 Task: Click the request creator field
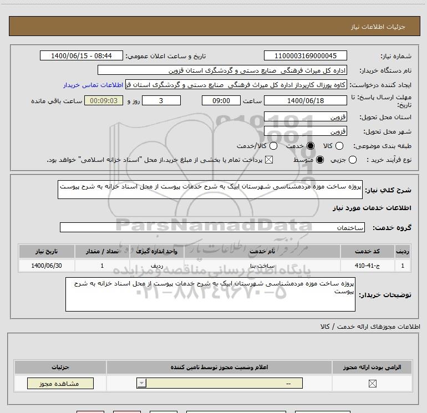click(236, 85)
